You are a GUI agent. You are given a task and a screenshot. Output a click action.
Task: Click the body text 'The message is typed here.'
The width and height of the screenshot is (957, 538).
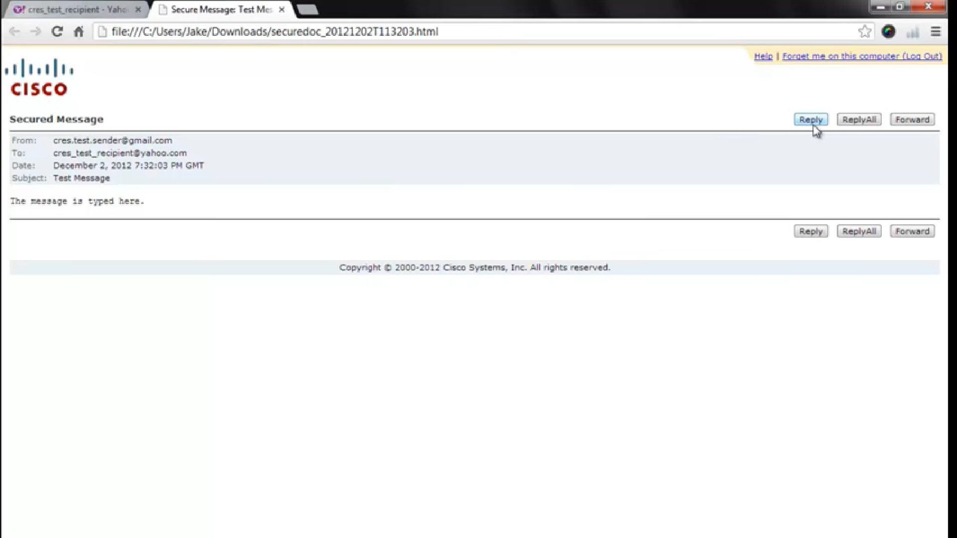tap(77, 201)
